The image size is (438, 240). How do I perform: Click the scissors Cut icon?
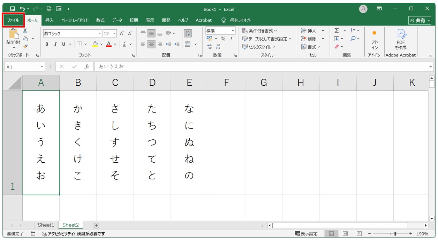(25, 31)
